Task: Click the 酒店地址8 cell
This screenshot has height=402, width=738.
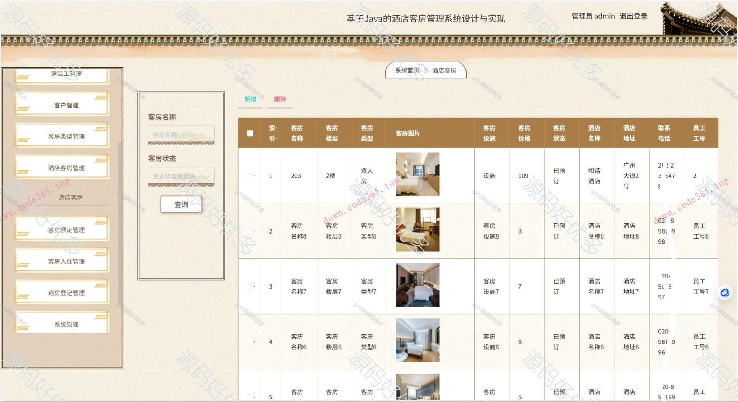Action: [631, 231]
